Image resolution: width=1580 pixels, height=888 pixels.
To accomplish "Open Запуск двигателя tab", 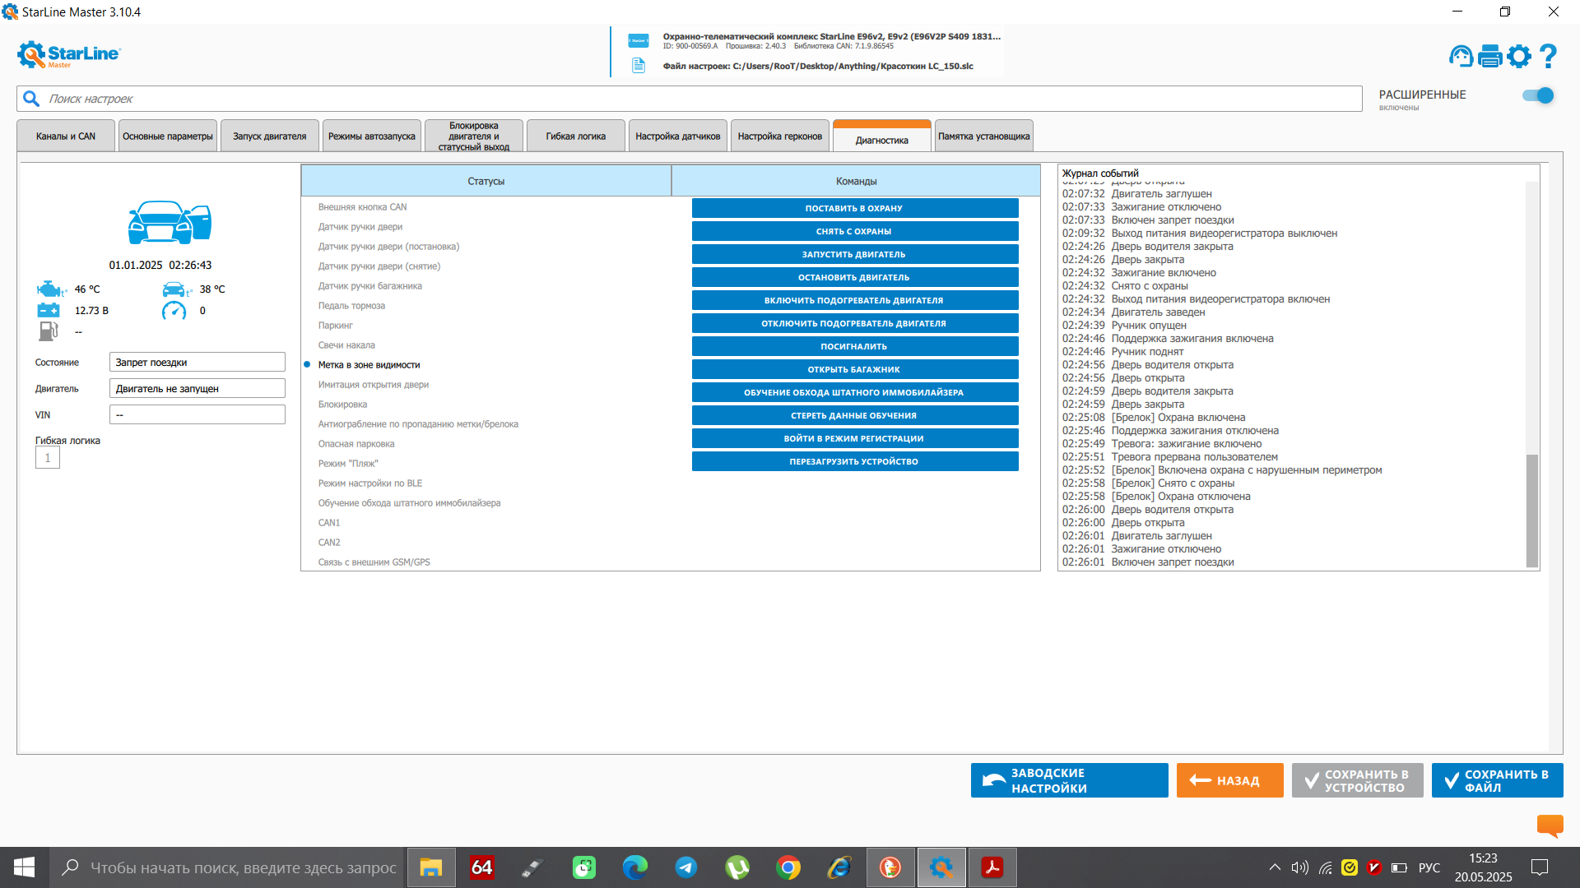I will click(x=270, y=136).
